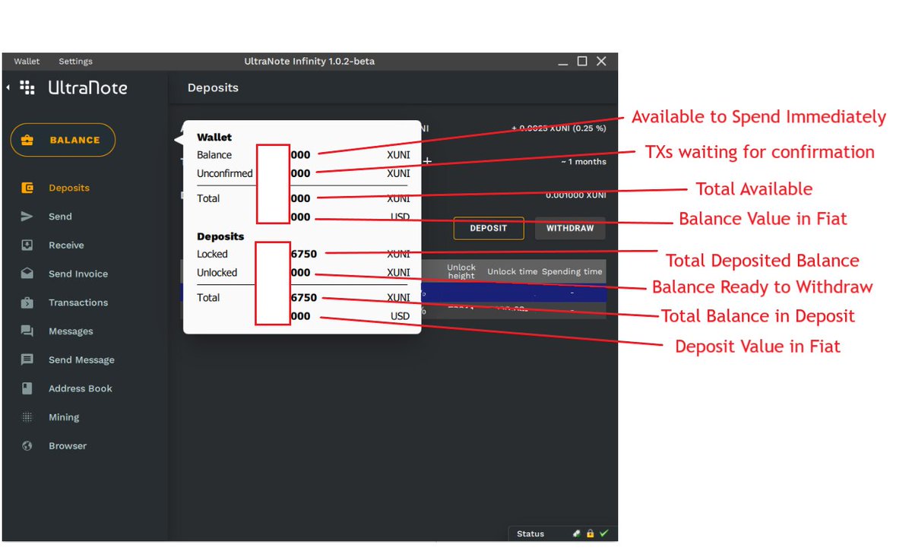912x554 pixels.
Task: Open the Deposits page via its sidebar icon
Action: tap(27, 188)
